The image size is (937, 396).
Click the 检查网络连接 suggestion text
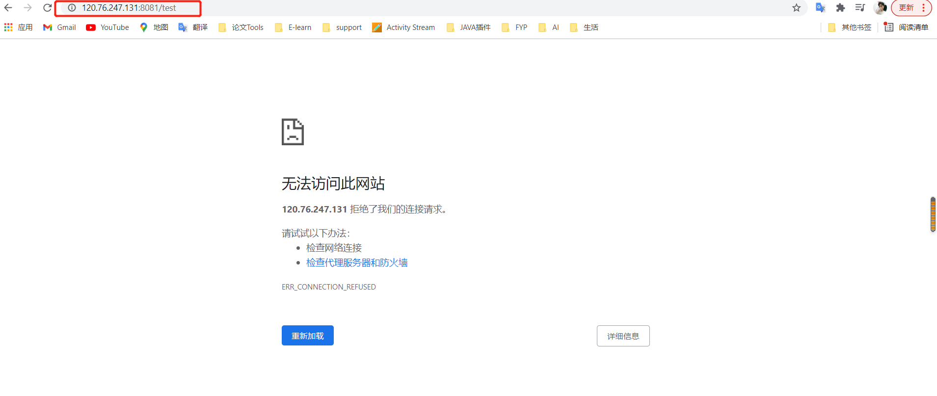(334, 248)
